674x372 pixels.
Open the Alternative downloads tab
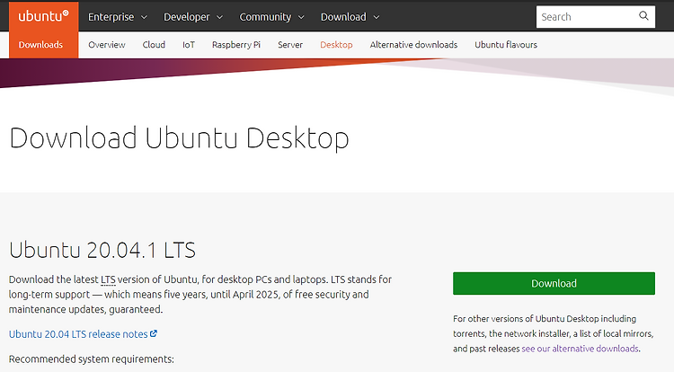pyautogui.click(x=413, y=45)
